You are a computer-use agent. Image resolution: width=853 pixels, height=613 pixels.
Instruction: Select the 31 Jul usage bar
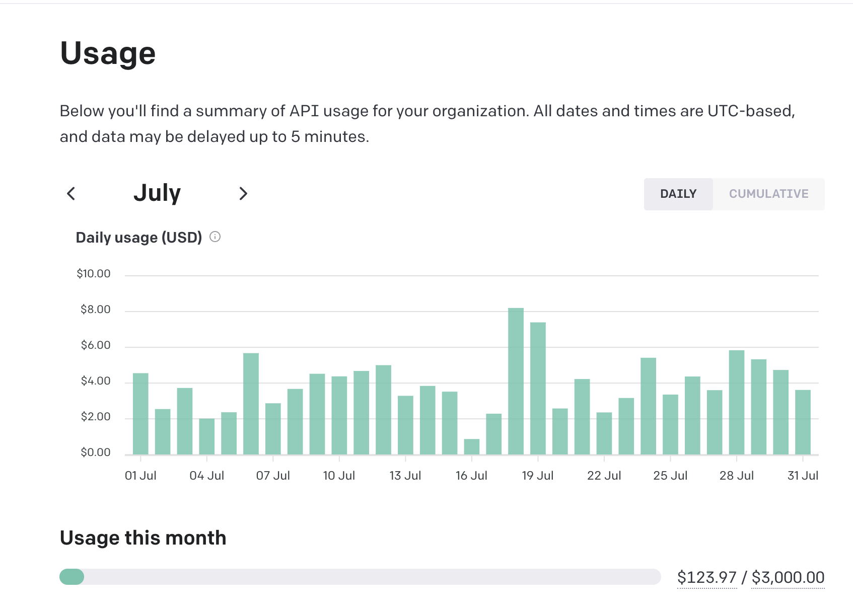803,422
